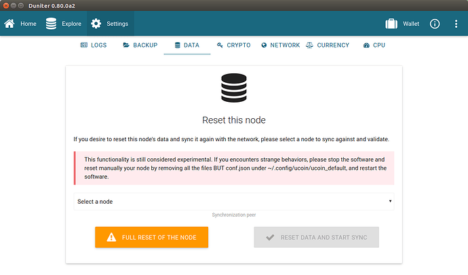Maximize the Duniter window
Image resolution: width=468 pixels, height=275 pixels.
21,5
